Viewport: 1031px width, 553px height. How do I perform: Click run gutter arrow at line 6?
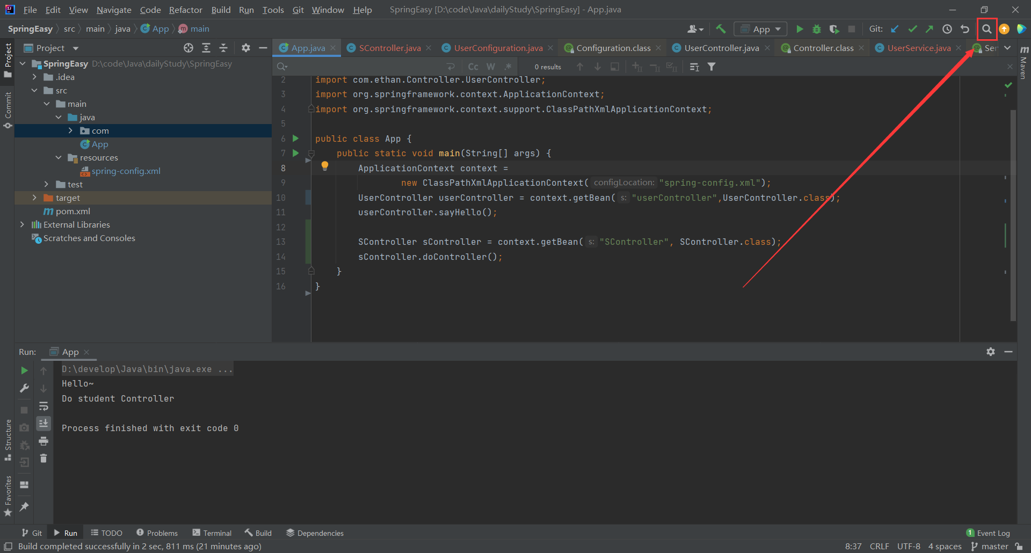[295, 139]
